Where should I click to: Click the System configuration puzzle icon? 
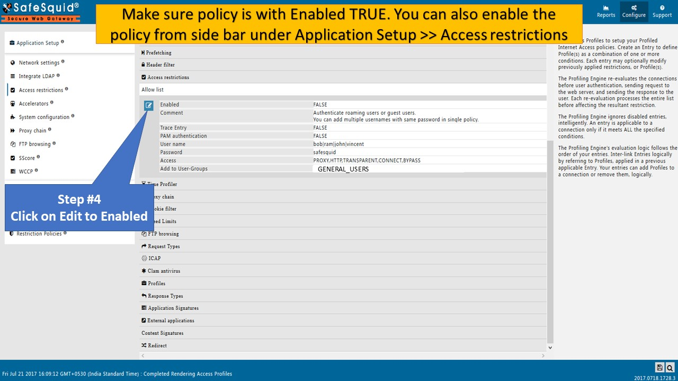[13, 117]
